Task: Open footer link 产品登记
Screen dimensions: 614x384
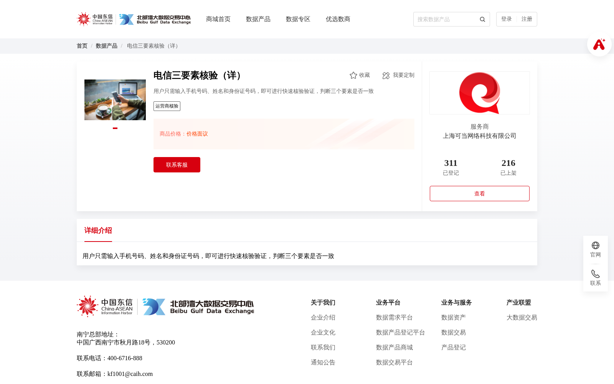Action: click(454, 348)
